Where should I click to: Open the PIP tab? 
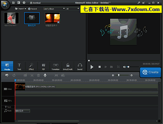(x=43, y=66)
